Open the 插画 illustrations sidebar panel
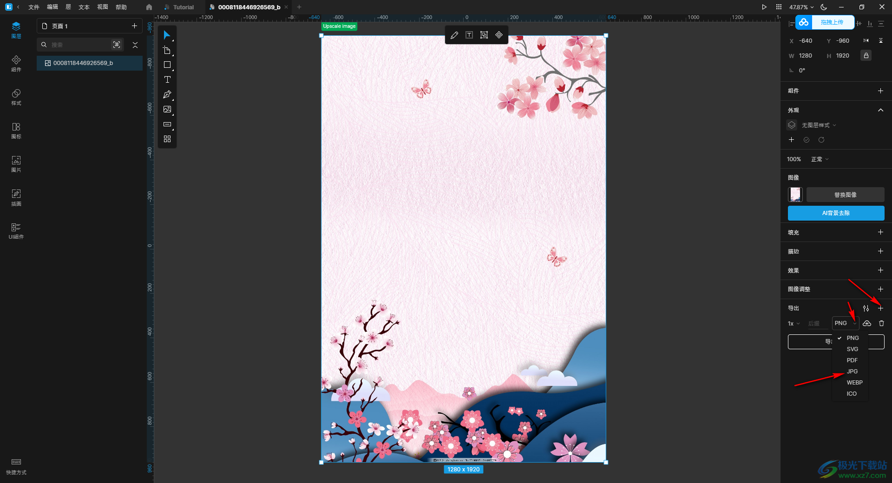892x483 pixels. coord(16,197)
